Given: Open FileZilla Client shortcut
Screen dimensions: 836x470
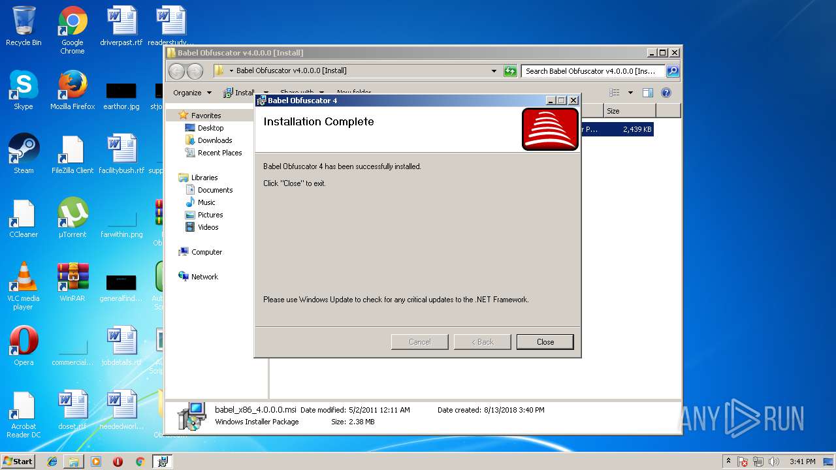Looking at the screenshot, I should (x=72, y=154).
